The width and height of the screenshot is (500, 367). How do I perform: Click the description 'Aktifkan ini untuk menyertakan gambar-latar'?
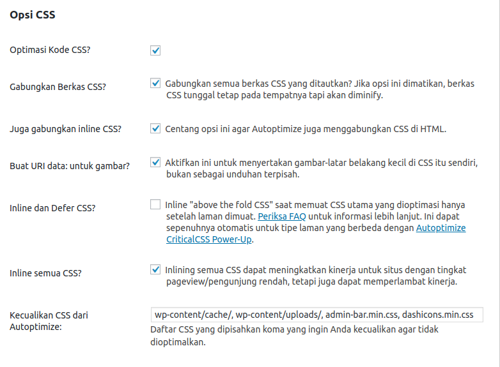(x=322, y=169)
